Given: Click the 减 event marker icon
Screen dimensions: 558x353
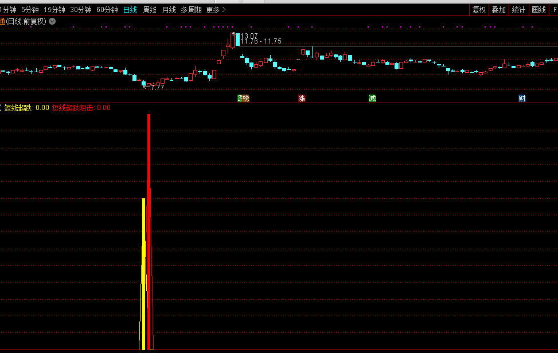Looking at the screenshot, I should [372, 99].
